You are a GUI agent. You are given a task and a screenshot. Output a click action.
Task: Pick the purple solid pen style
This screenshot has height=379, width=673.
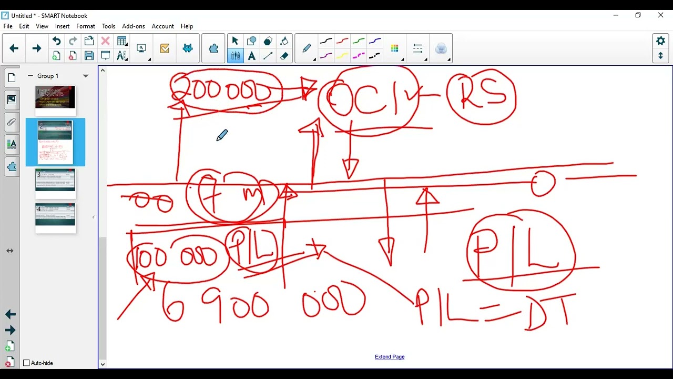click(326, 56)
